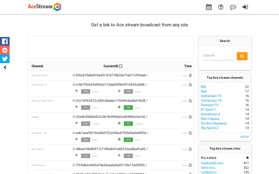Open options menu after 20d4b3586bb822c content ID

coord(147,117)
